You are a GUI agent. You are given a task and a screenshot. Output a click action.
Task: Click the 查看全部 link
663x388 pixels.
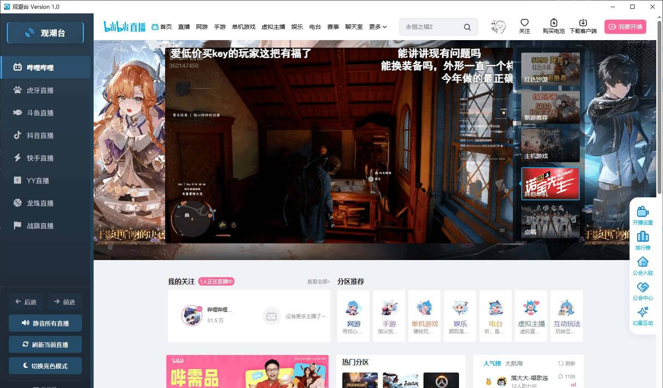pyautogui.click(x=319, y=282)
